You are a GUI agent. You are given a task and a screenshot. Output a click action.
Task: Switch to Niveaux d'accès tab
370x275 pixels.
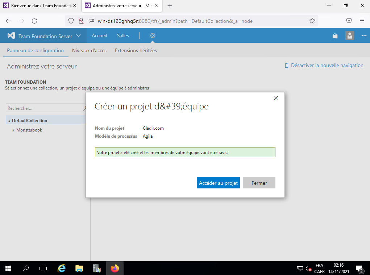89,50
